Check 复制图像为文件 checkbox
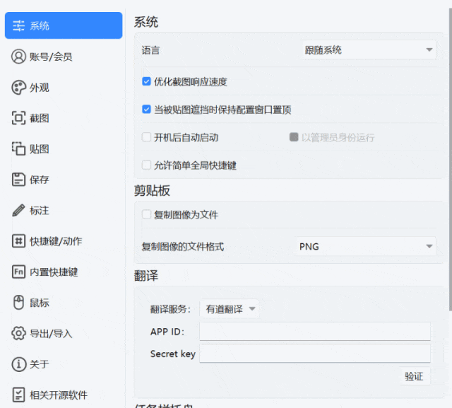The width and height of the screenshot is (452, 408). [146, 214]
